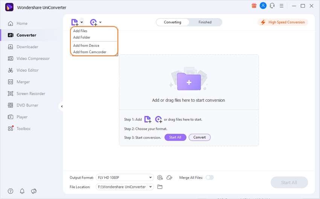Open DVD Burner in the sidebar

(x=23, y=105)
